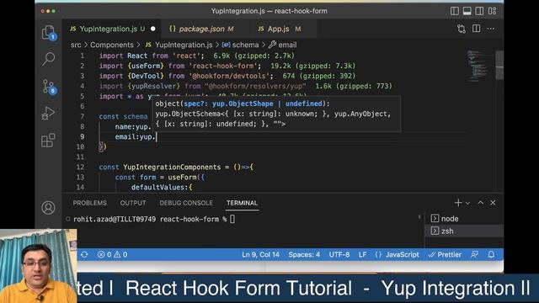Select schema symbol in breadcrumb
This screenshot has width=539, height=303.
[x=240, y=45]
